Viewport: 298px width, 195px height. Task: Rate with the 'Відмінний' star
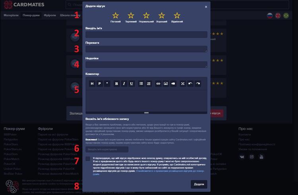[x=177, y=15]
